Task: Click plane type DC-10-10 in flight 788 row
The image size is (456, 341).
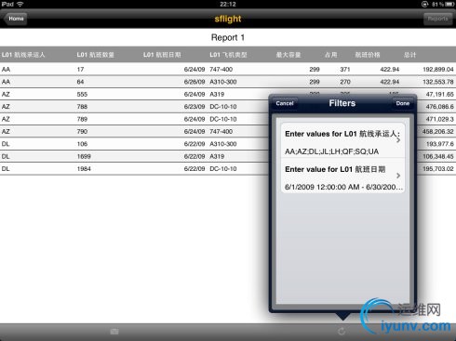Action: (223, 107)
